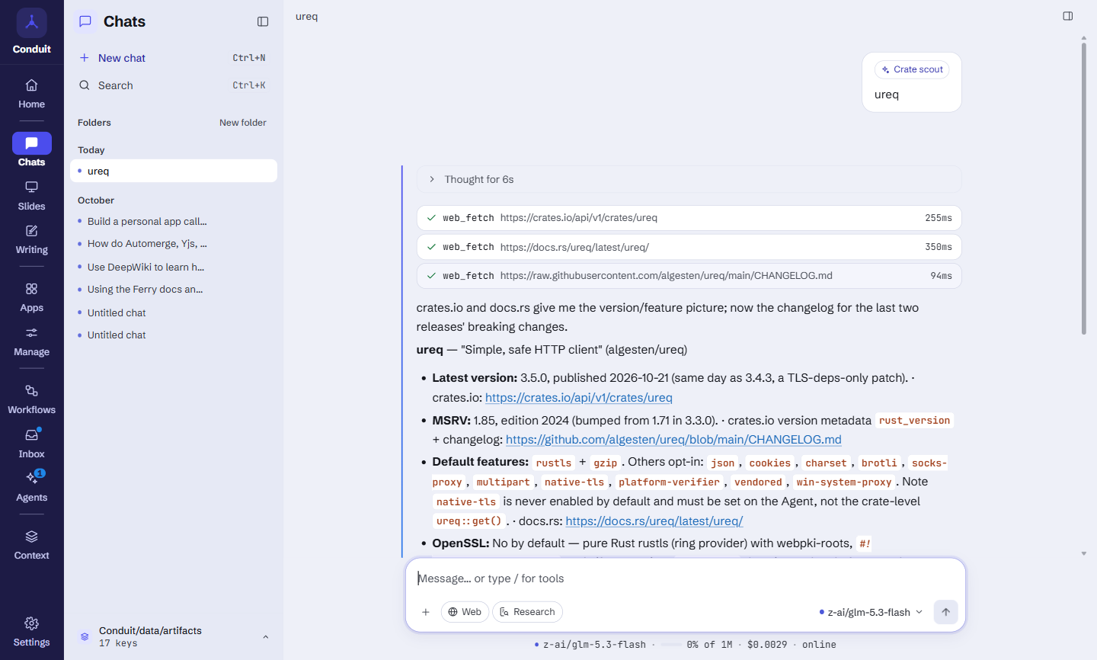This screenshot has width=1097, height=660.
Task: Expand web_fetch docs.rs result
Action: point(689,247)
